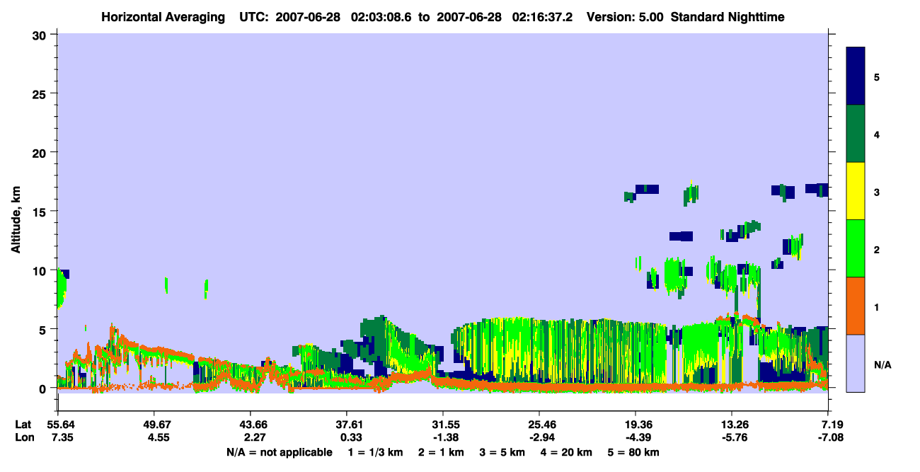The height and width of the screenshot is (472, 920).
Task: Click the 'Lat' row label
Action: coord(23,425)
